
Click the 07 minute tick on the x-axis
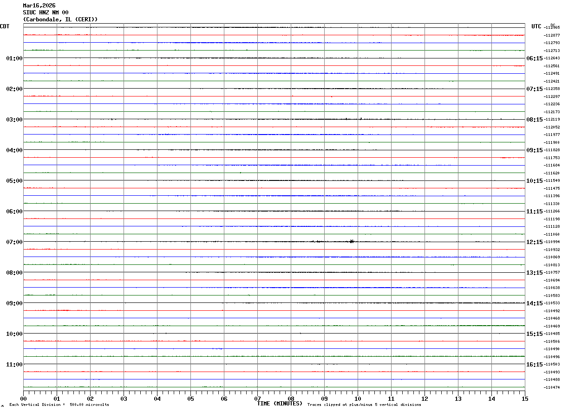pyautogui.click(x=257, y=398)
